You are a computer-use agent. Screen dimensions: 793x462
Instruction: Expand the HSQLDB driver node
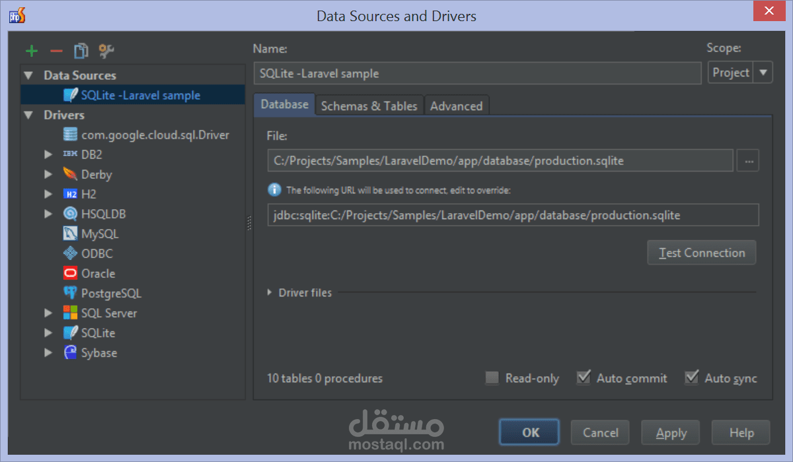pos(48,214)
